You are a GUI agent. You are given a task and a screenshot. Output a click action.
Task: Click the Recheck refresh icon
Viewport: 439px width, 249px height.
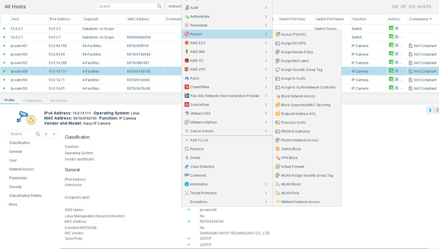click(187, 149)
